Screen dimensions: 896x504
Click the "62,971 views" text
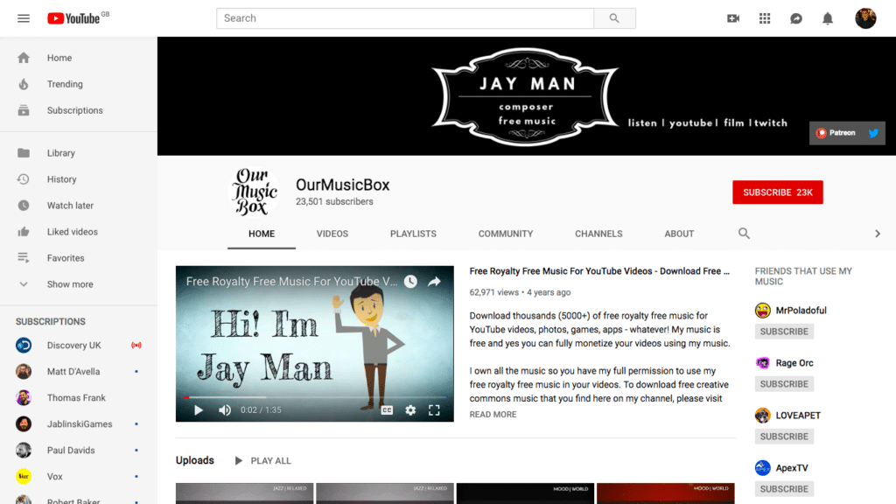tap(494, 292)
